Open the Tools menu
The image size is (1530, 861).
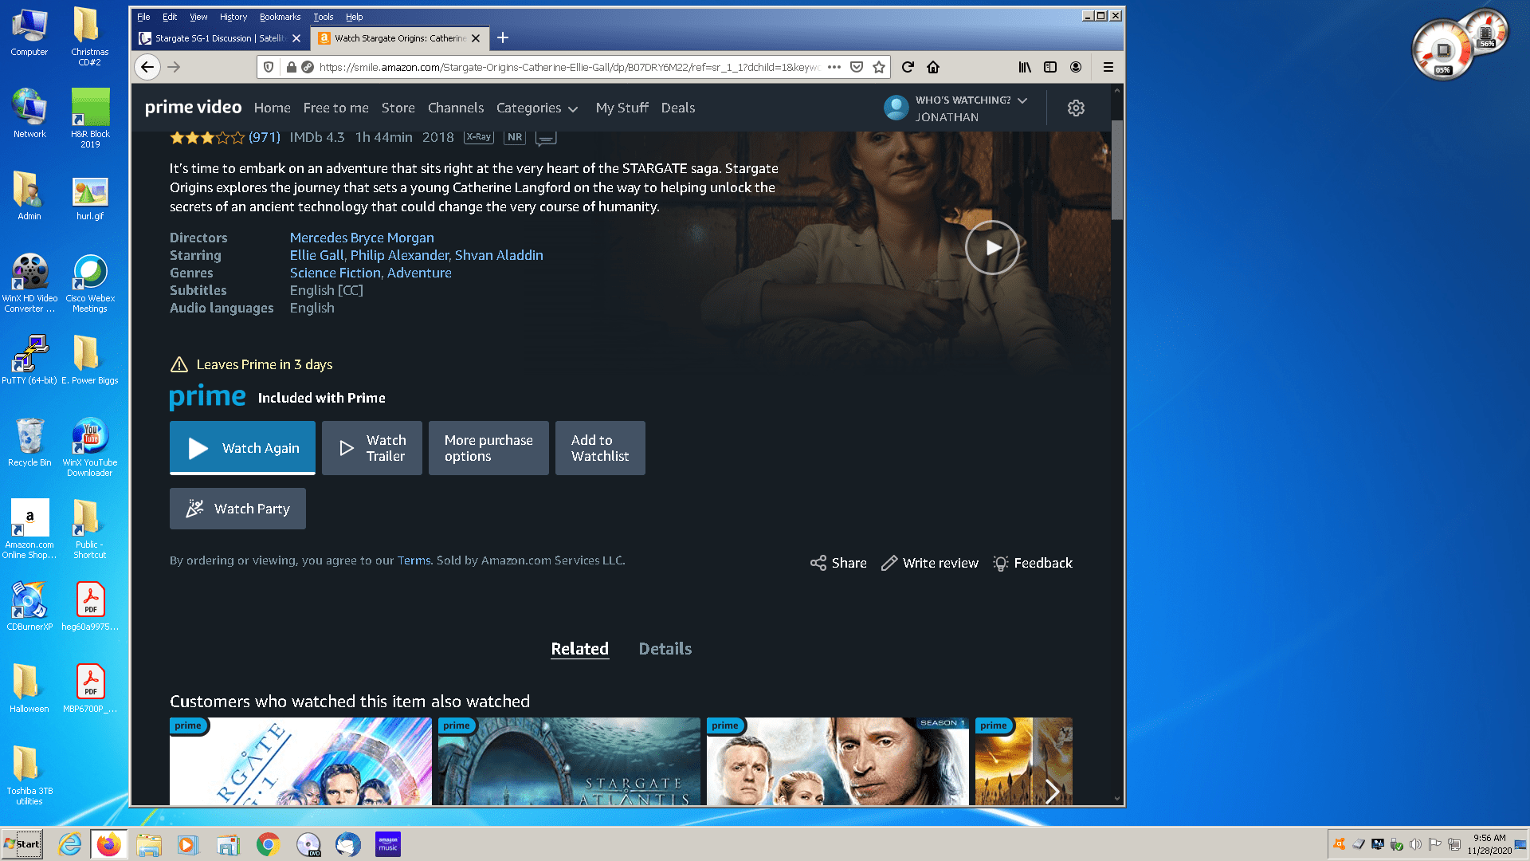pos(323,17)
